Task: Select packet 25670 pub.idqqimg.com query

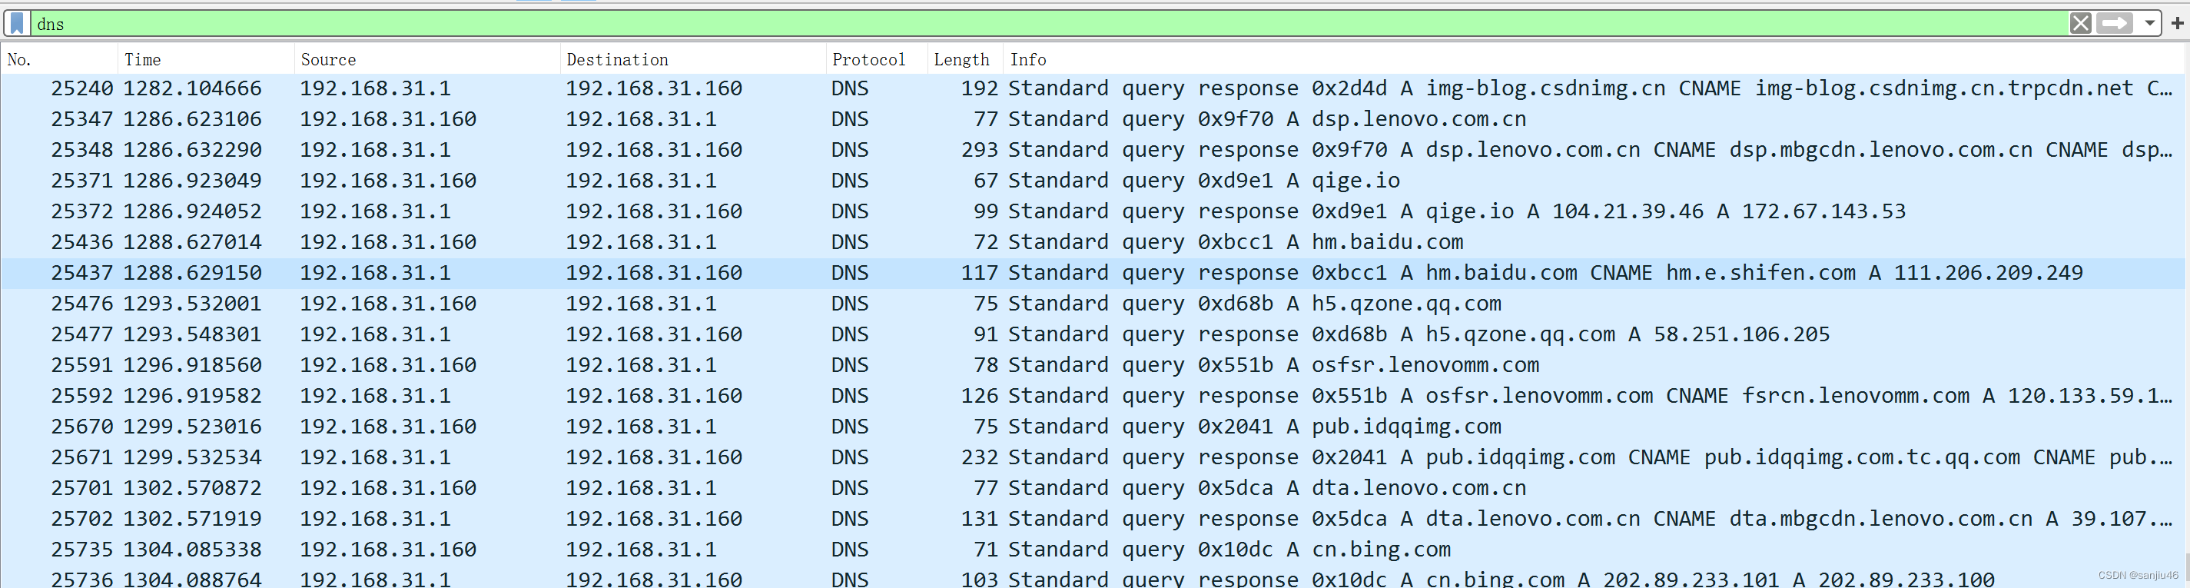Action: click(1093, 427)
